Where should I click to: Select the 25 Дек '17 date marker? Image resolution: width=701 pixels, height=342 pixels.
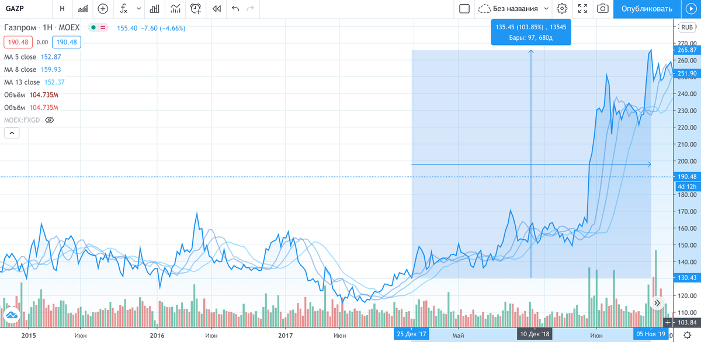point(413,334)
